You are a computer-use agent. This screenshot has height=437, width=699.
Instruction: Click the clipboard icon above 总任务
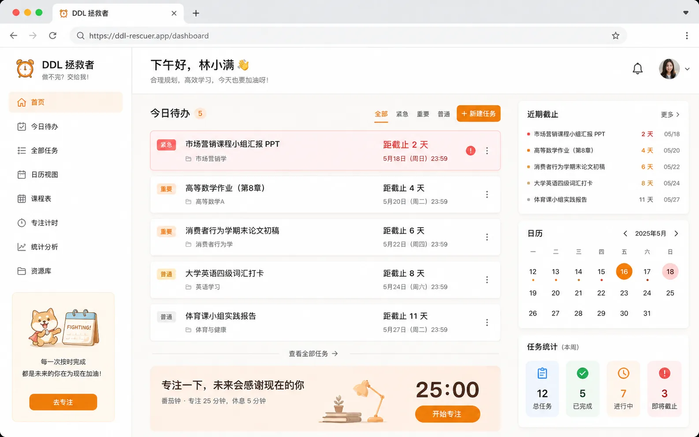[x=542, y=374]
